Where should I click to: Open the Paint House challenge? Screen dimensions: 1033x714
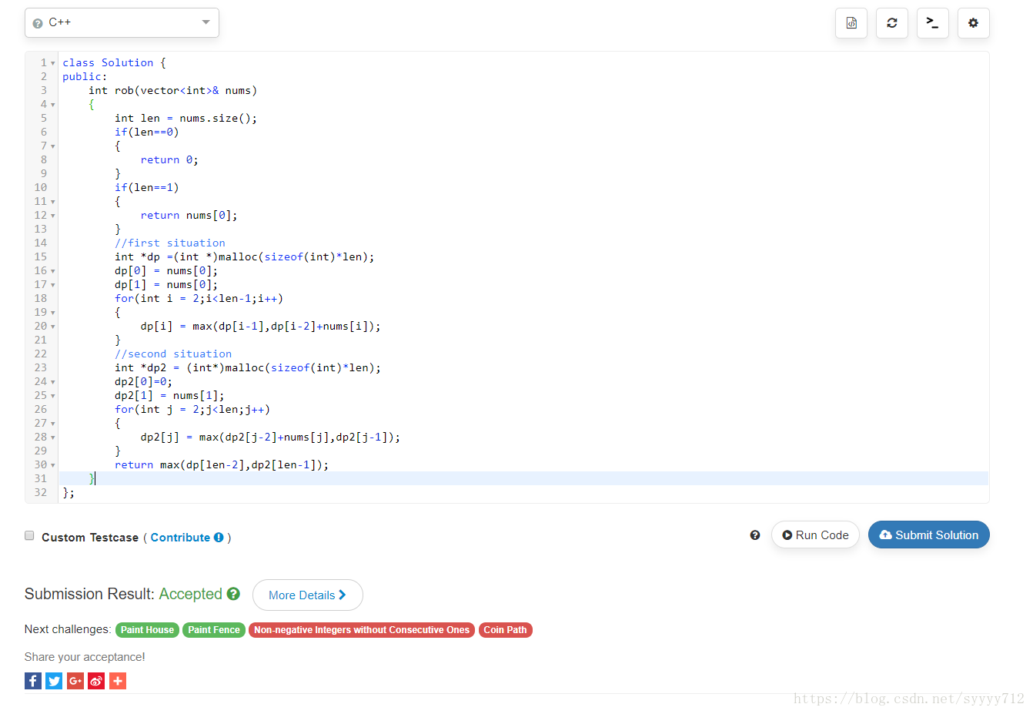147,630
